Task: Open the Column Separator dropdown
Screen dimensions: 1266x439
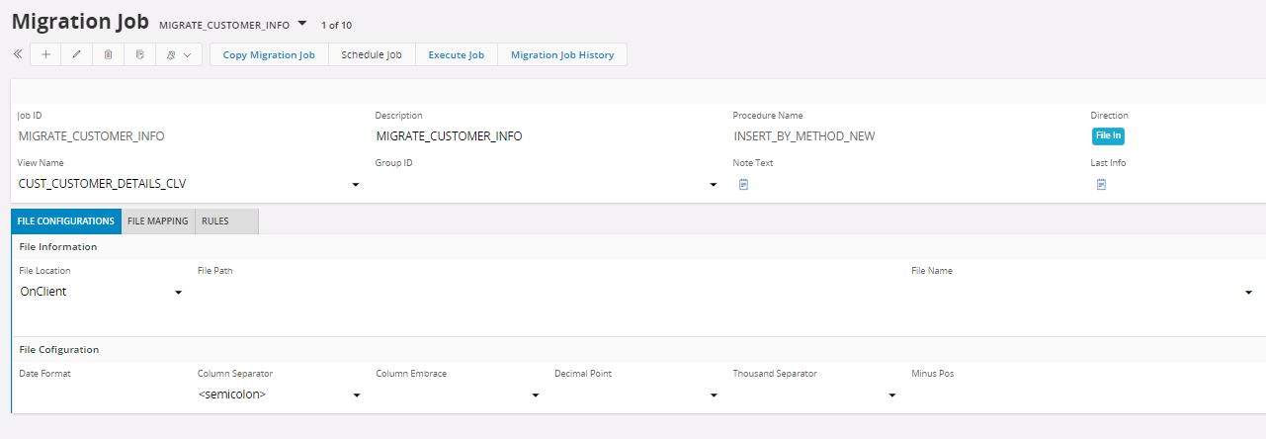Action: pyautogui.click(x=356, y=395)
